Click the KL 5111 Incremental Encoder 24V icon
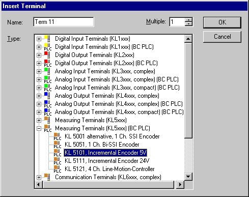The width and height of the screenshot is (249, 197). click(x=58, y=161)
